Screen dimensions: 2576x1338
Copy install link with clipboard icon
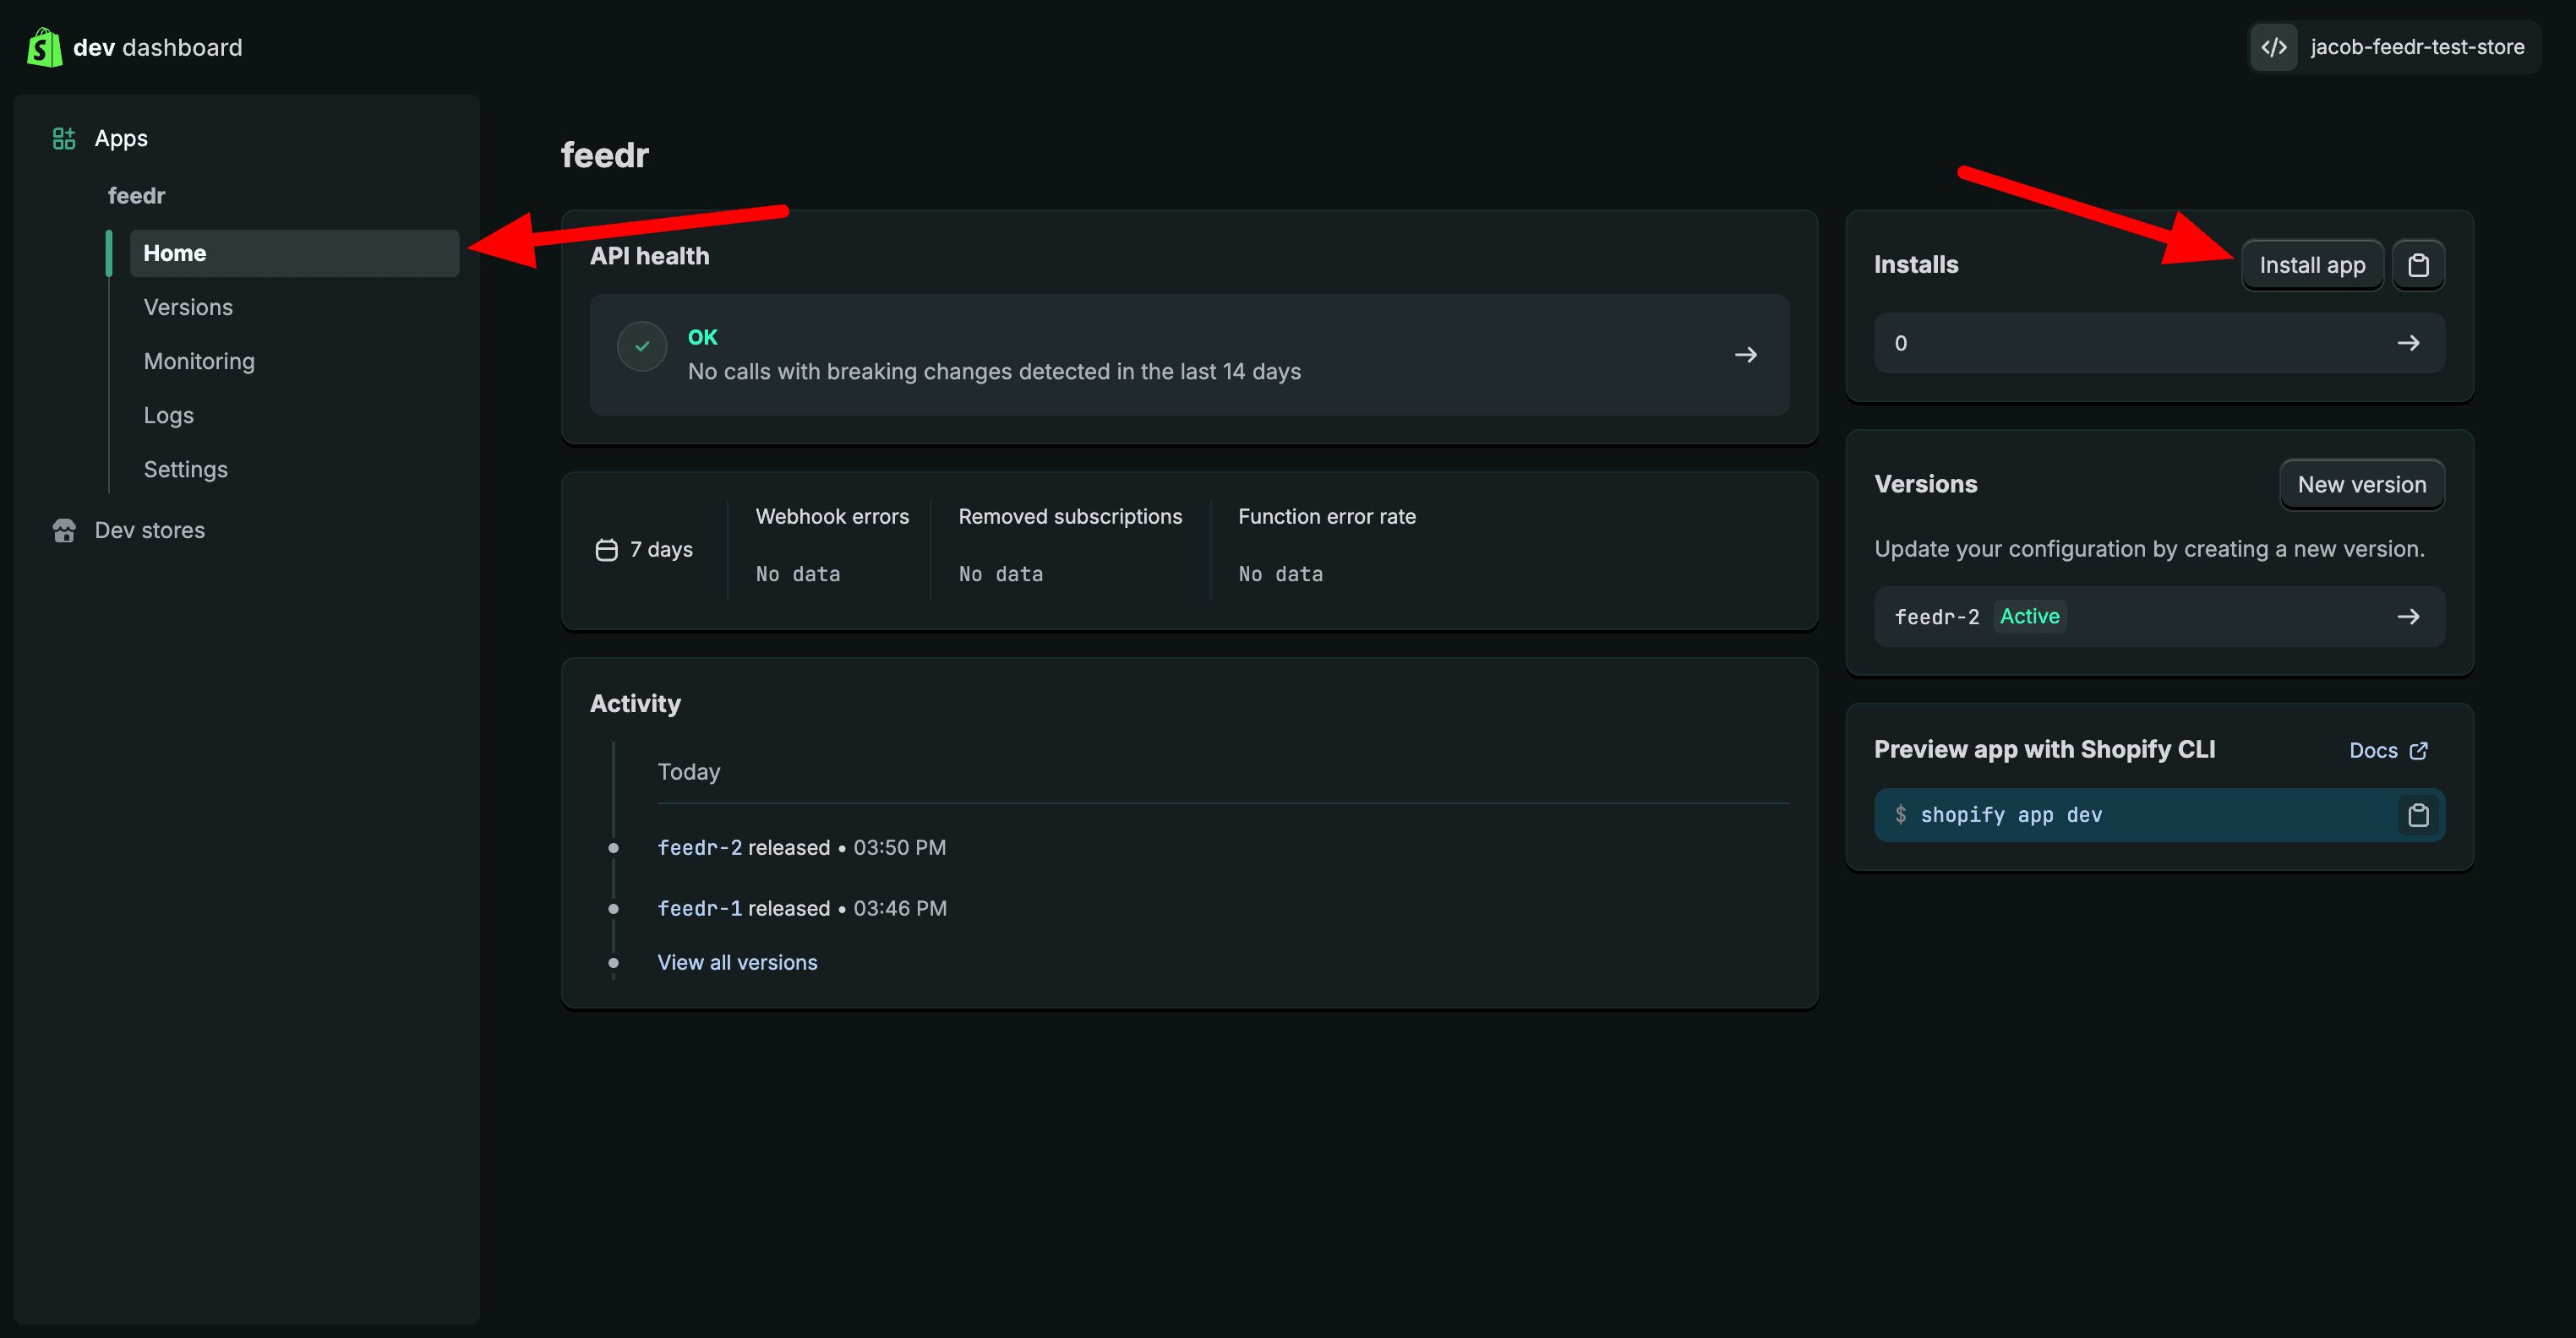point(2417,264)
